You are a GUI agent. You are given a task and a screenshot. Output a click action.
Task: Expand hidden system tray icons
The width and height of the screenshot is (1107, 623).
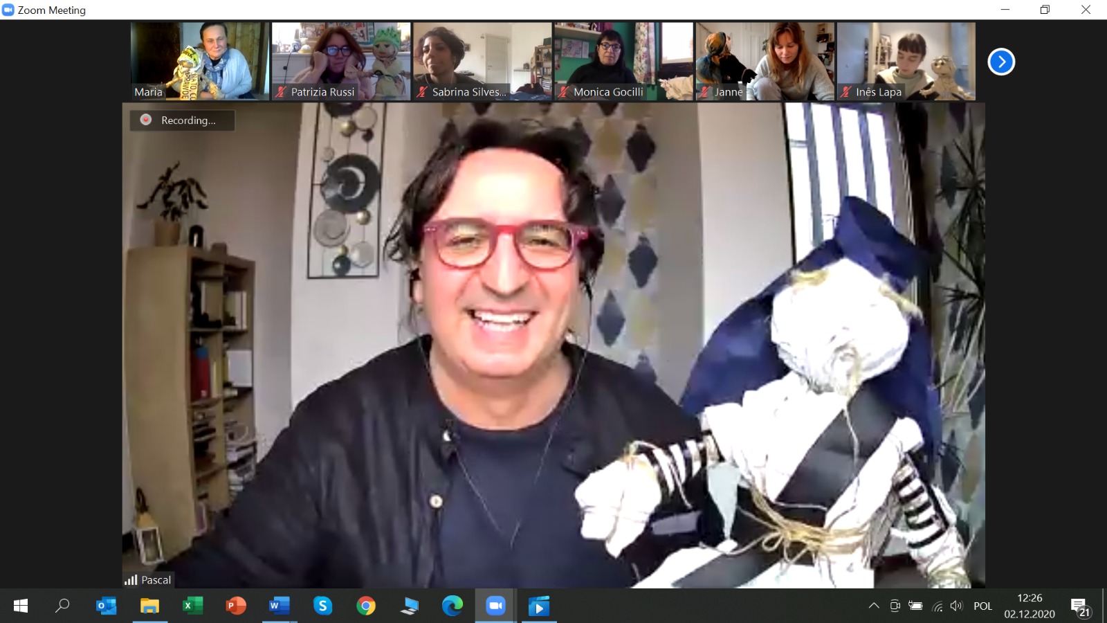[x=874, y=606]
